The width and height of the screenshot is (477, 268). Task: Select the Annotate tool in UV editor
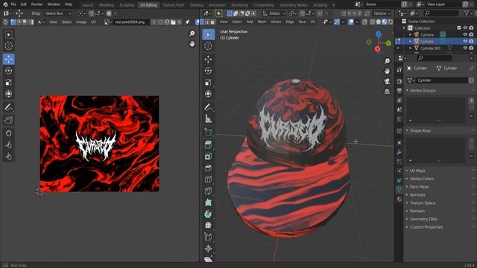[x=8, y=107]
